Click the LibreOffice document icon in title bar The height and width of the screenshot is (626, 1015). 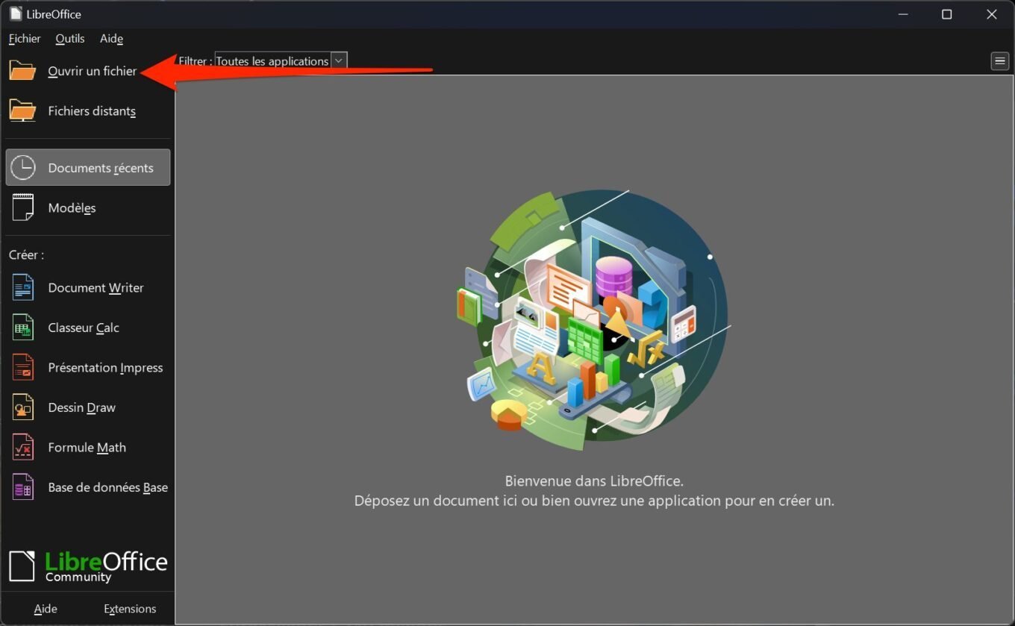click(16, 14)
